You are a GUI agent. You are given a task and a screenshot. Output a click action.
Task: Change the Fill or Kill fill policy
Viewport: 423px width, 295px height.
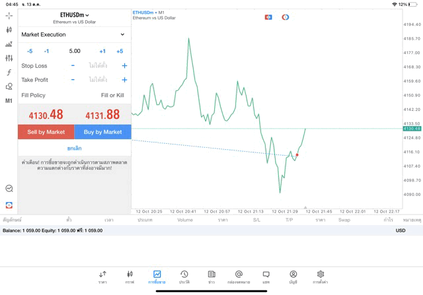coord(112,95)
